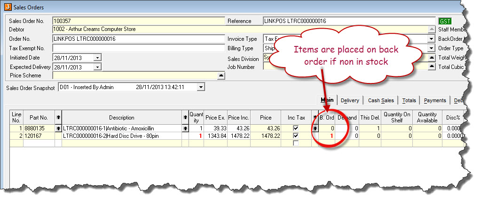Select part number cell 8880135
The image size is (481, 203).
click(39, 129)
